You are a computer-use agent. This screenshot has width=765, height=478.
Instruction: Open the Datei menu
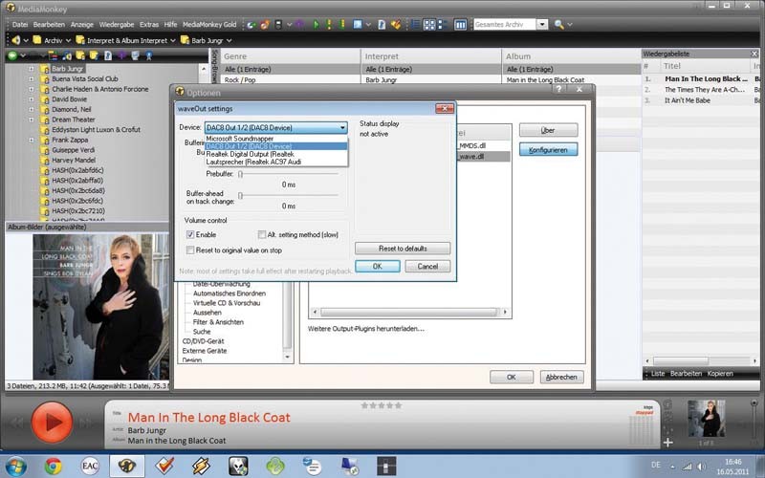[20, 25]
